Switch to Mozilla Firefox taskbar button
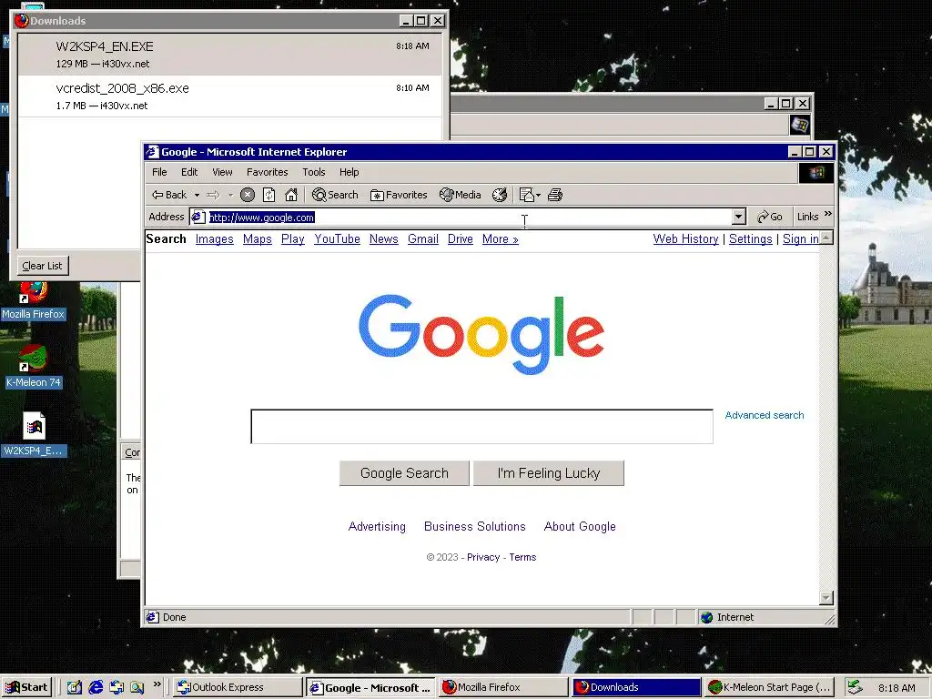This screenshot has height=699, width=932. 503,687
